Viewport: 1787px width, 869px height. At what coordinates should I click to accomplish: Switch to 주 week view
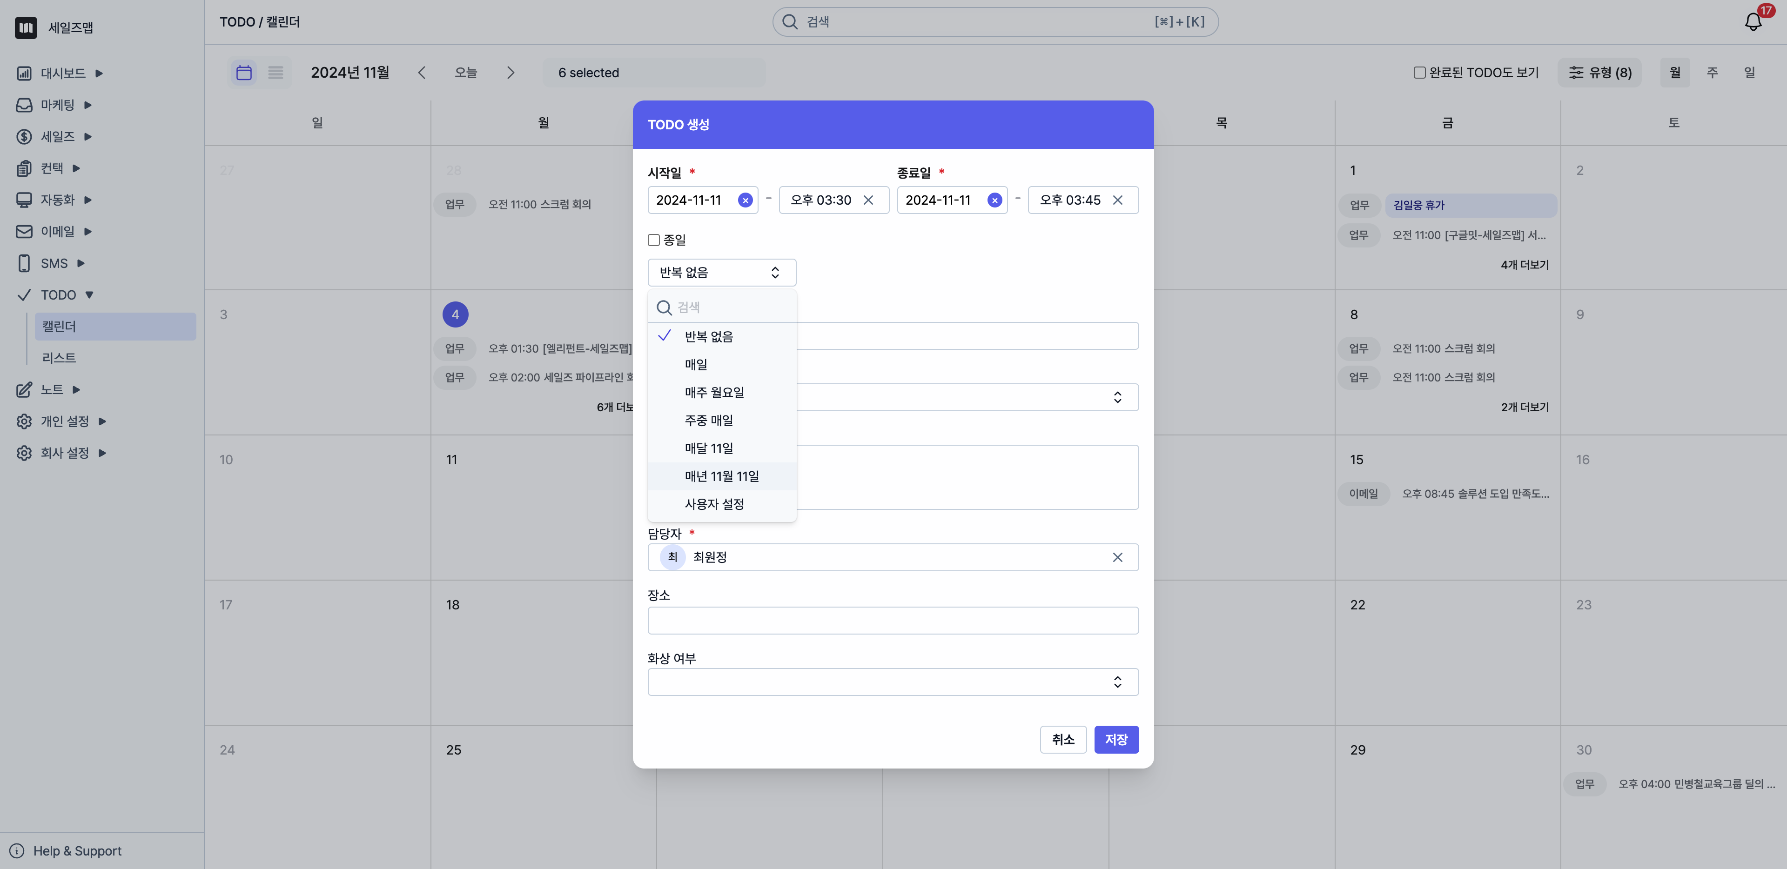(1712, 73)
